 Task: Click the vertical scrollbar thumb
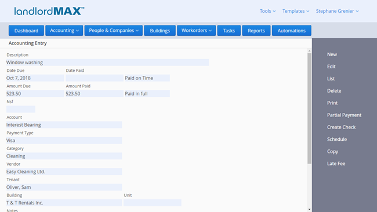coord(310,108)
